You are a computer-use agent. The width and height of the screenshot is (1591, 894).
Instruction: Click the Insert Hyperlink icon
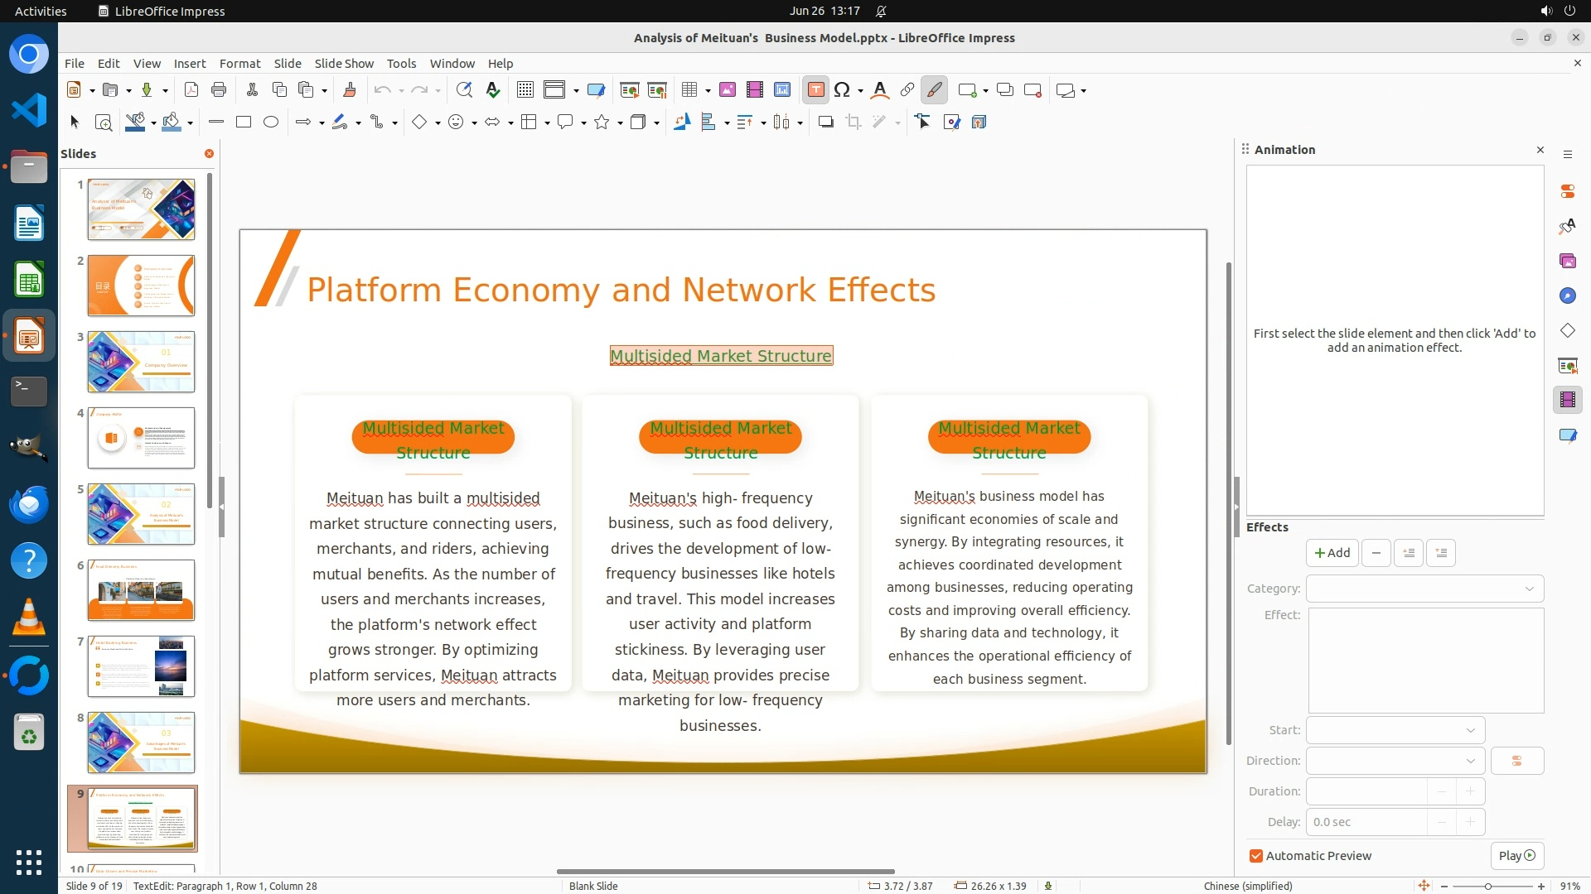(x=907, y=90)
